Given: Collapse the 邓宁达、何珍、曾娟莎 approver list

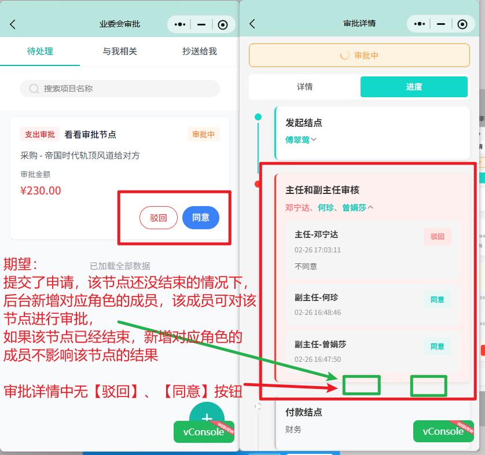Looking at the screenshot, I should (370, 207).
